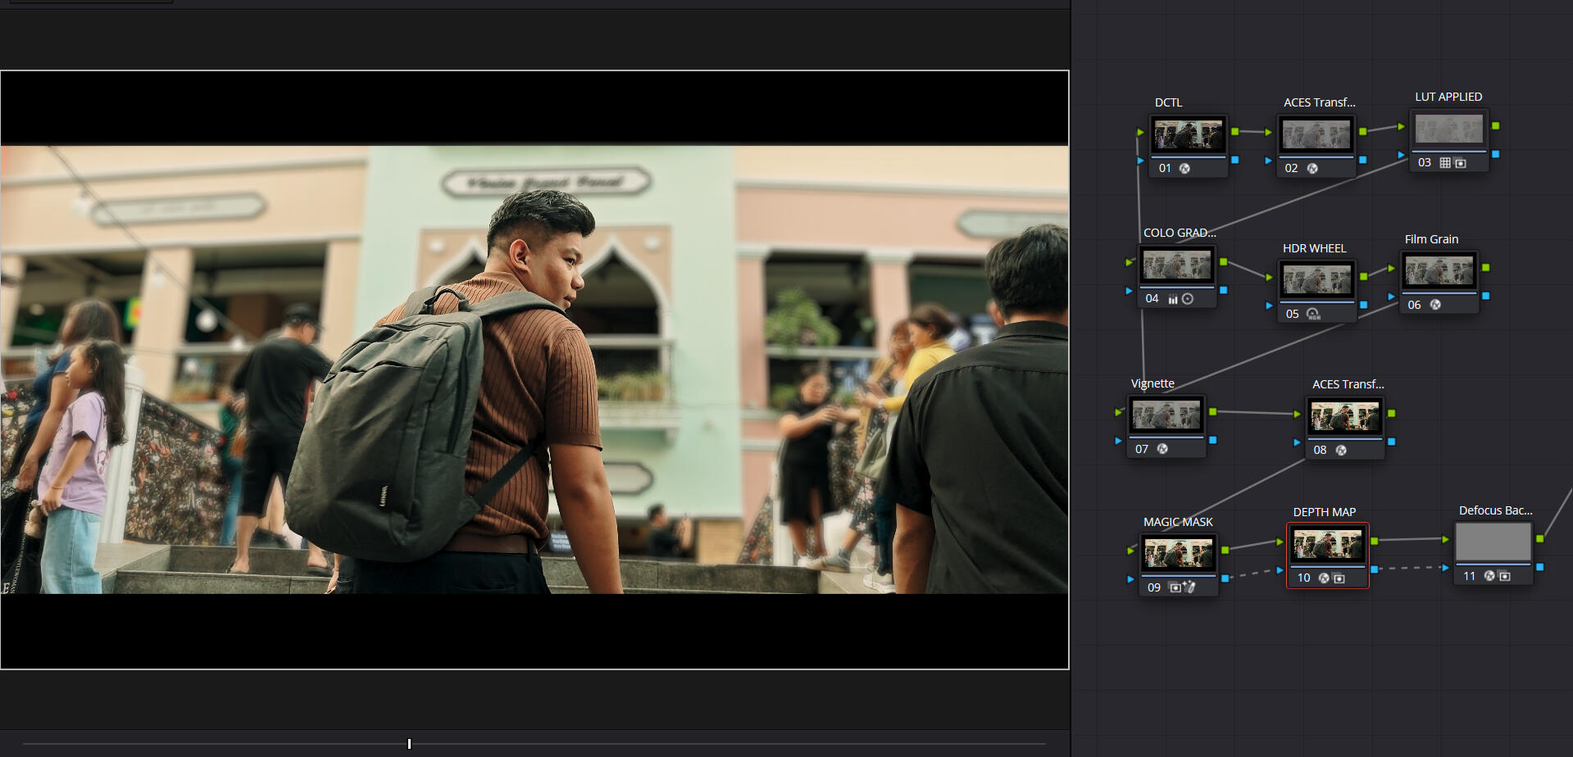
Task: Click the playback scrubber below the viewer
Action: pyautogui.click(x=409, y=745)
